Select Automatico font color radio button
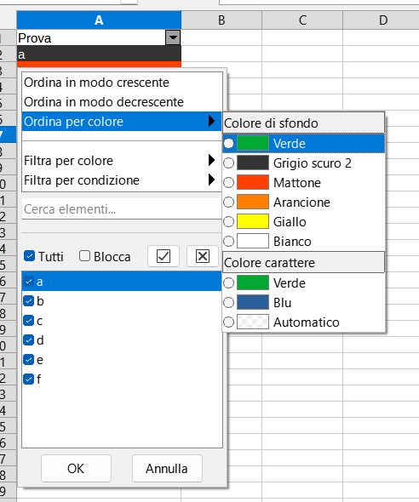Image resolution: width=419 pixels, height=502 pixels. [x=229, y=322]
